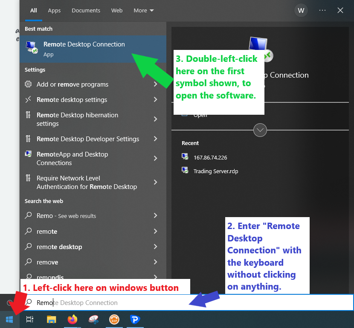Screen dimensions: 354x328
Task: Click the Remote Desktop hibernation settings icon
Action: pos(28,115)
